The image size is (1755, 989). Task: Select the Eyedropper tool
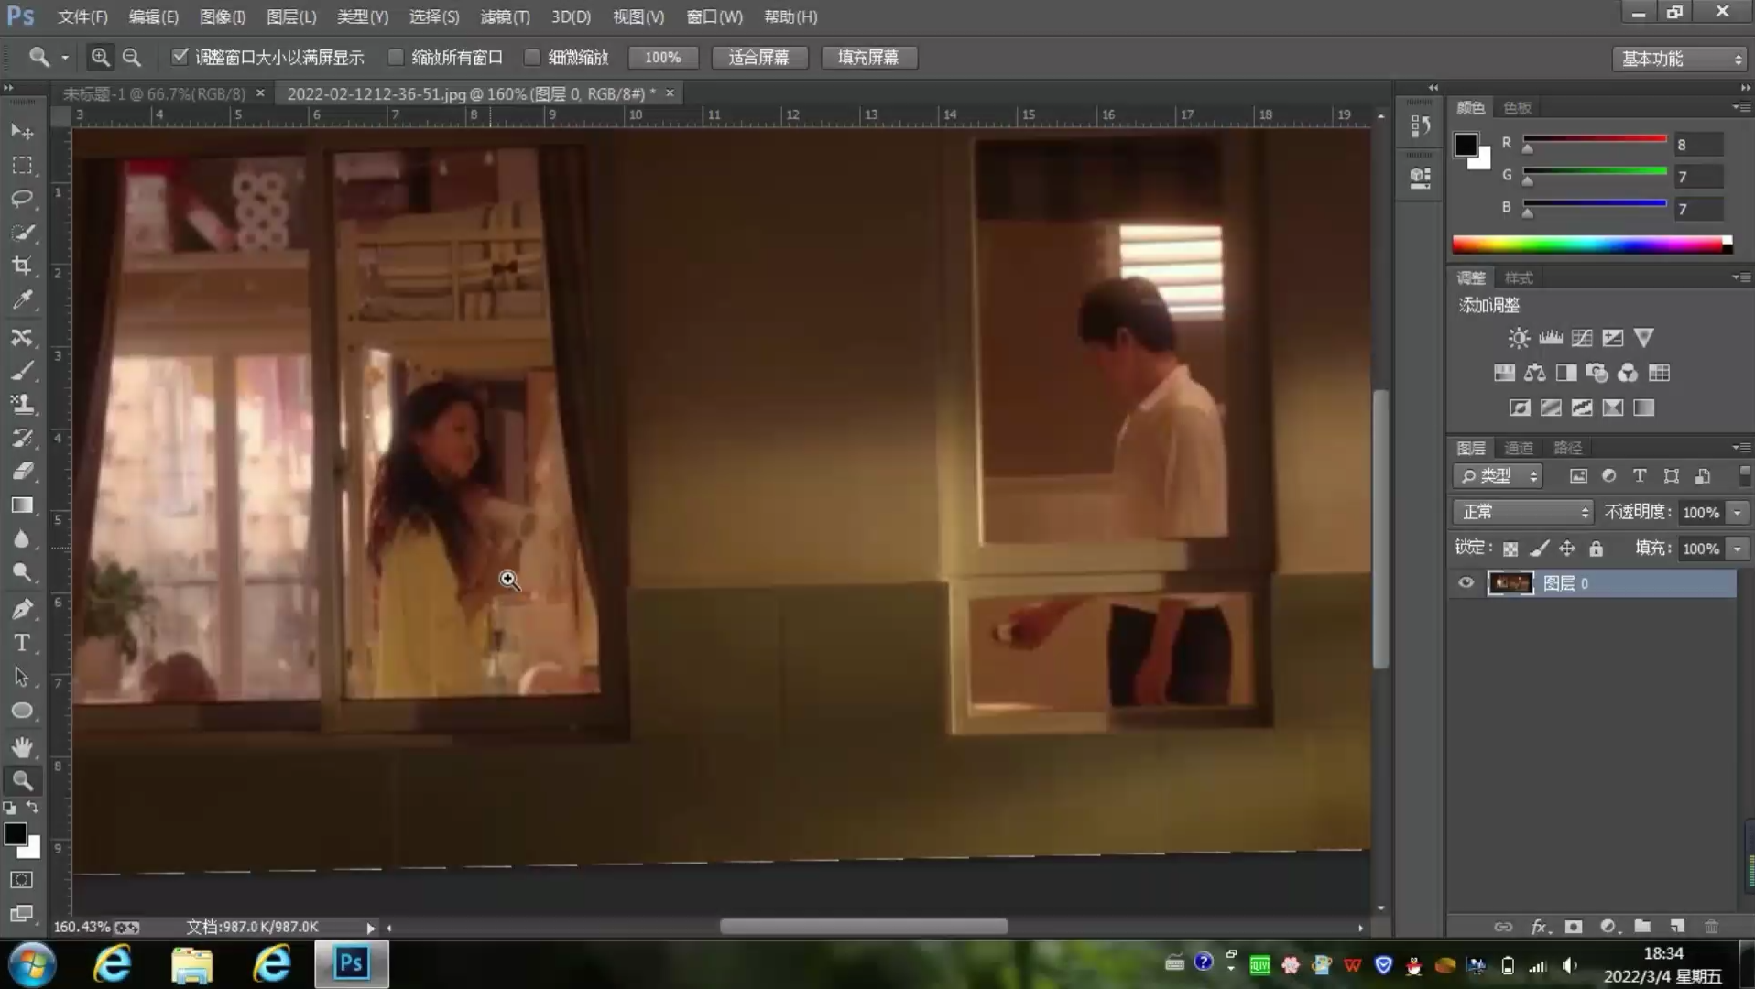click(22, 300)
